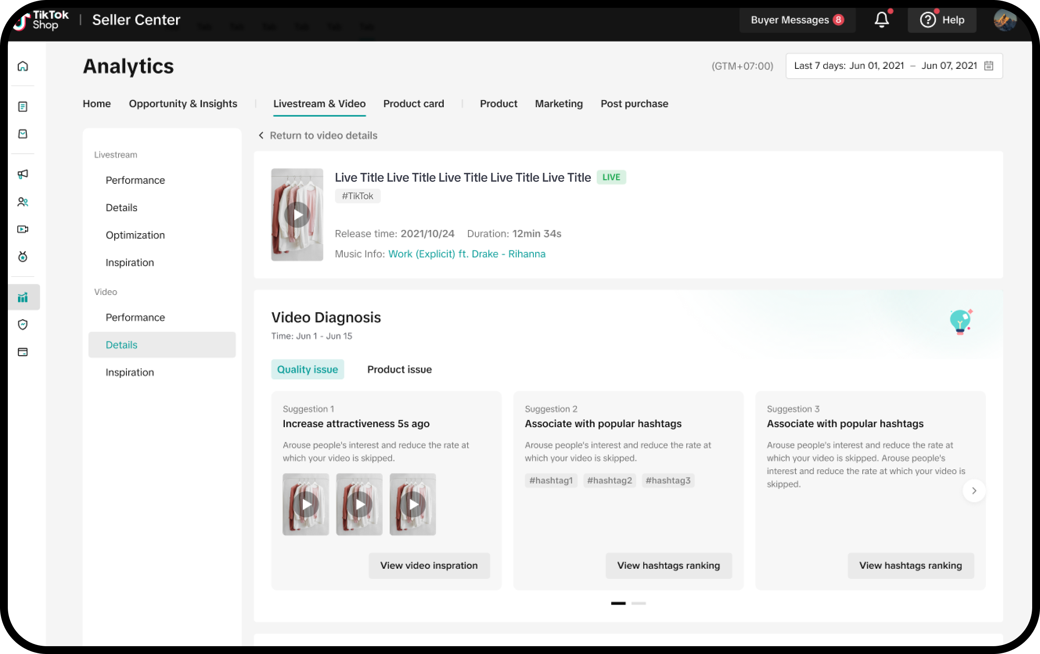The height and width of the screenshot is (654, 1040).
Task: Select the first carousel page indicator
Action: pyautogui.click(x=618, y=603)
